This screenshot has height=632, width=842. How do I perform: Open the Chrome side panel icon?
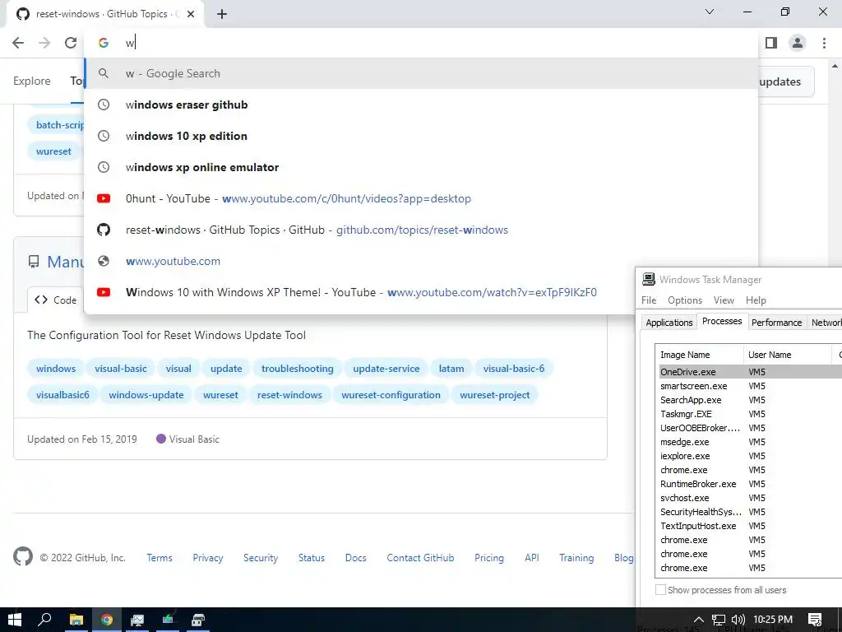(771, 43)
